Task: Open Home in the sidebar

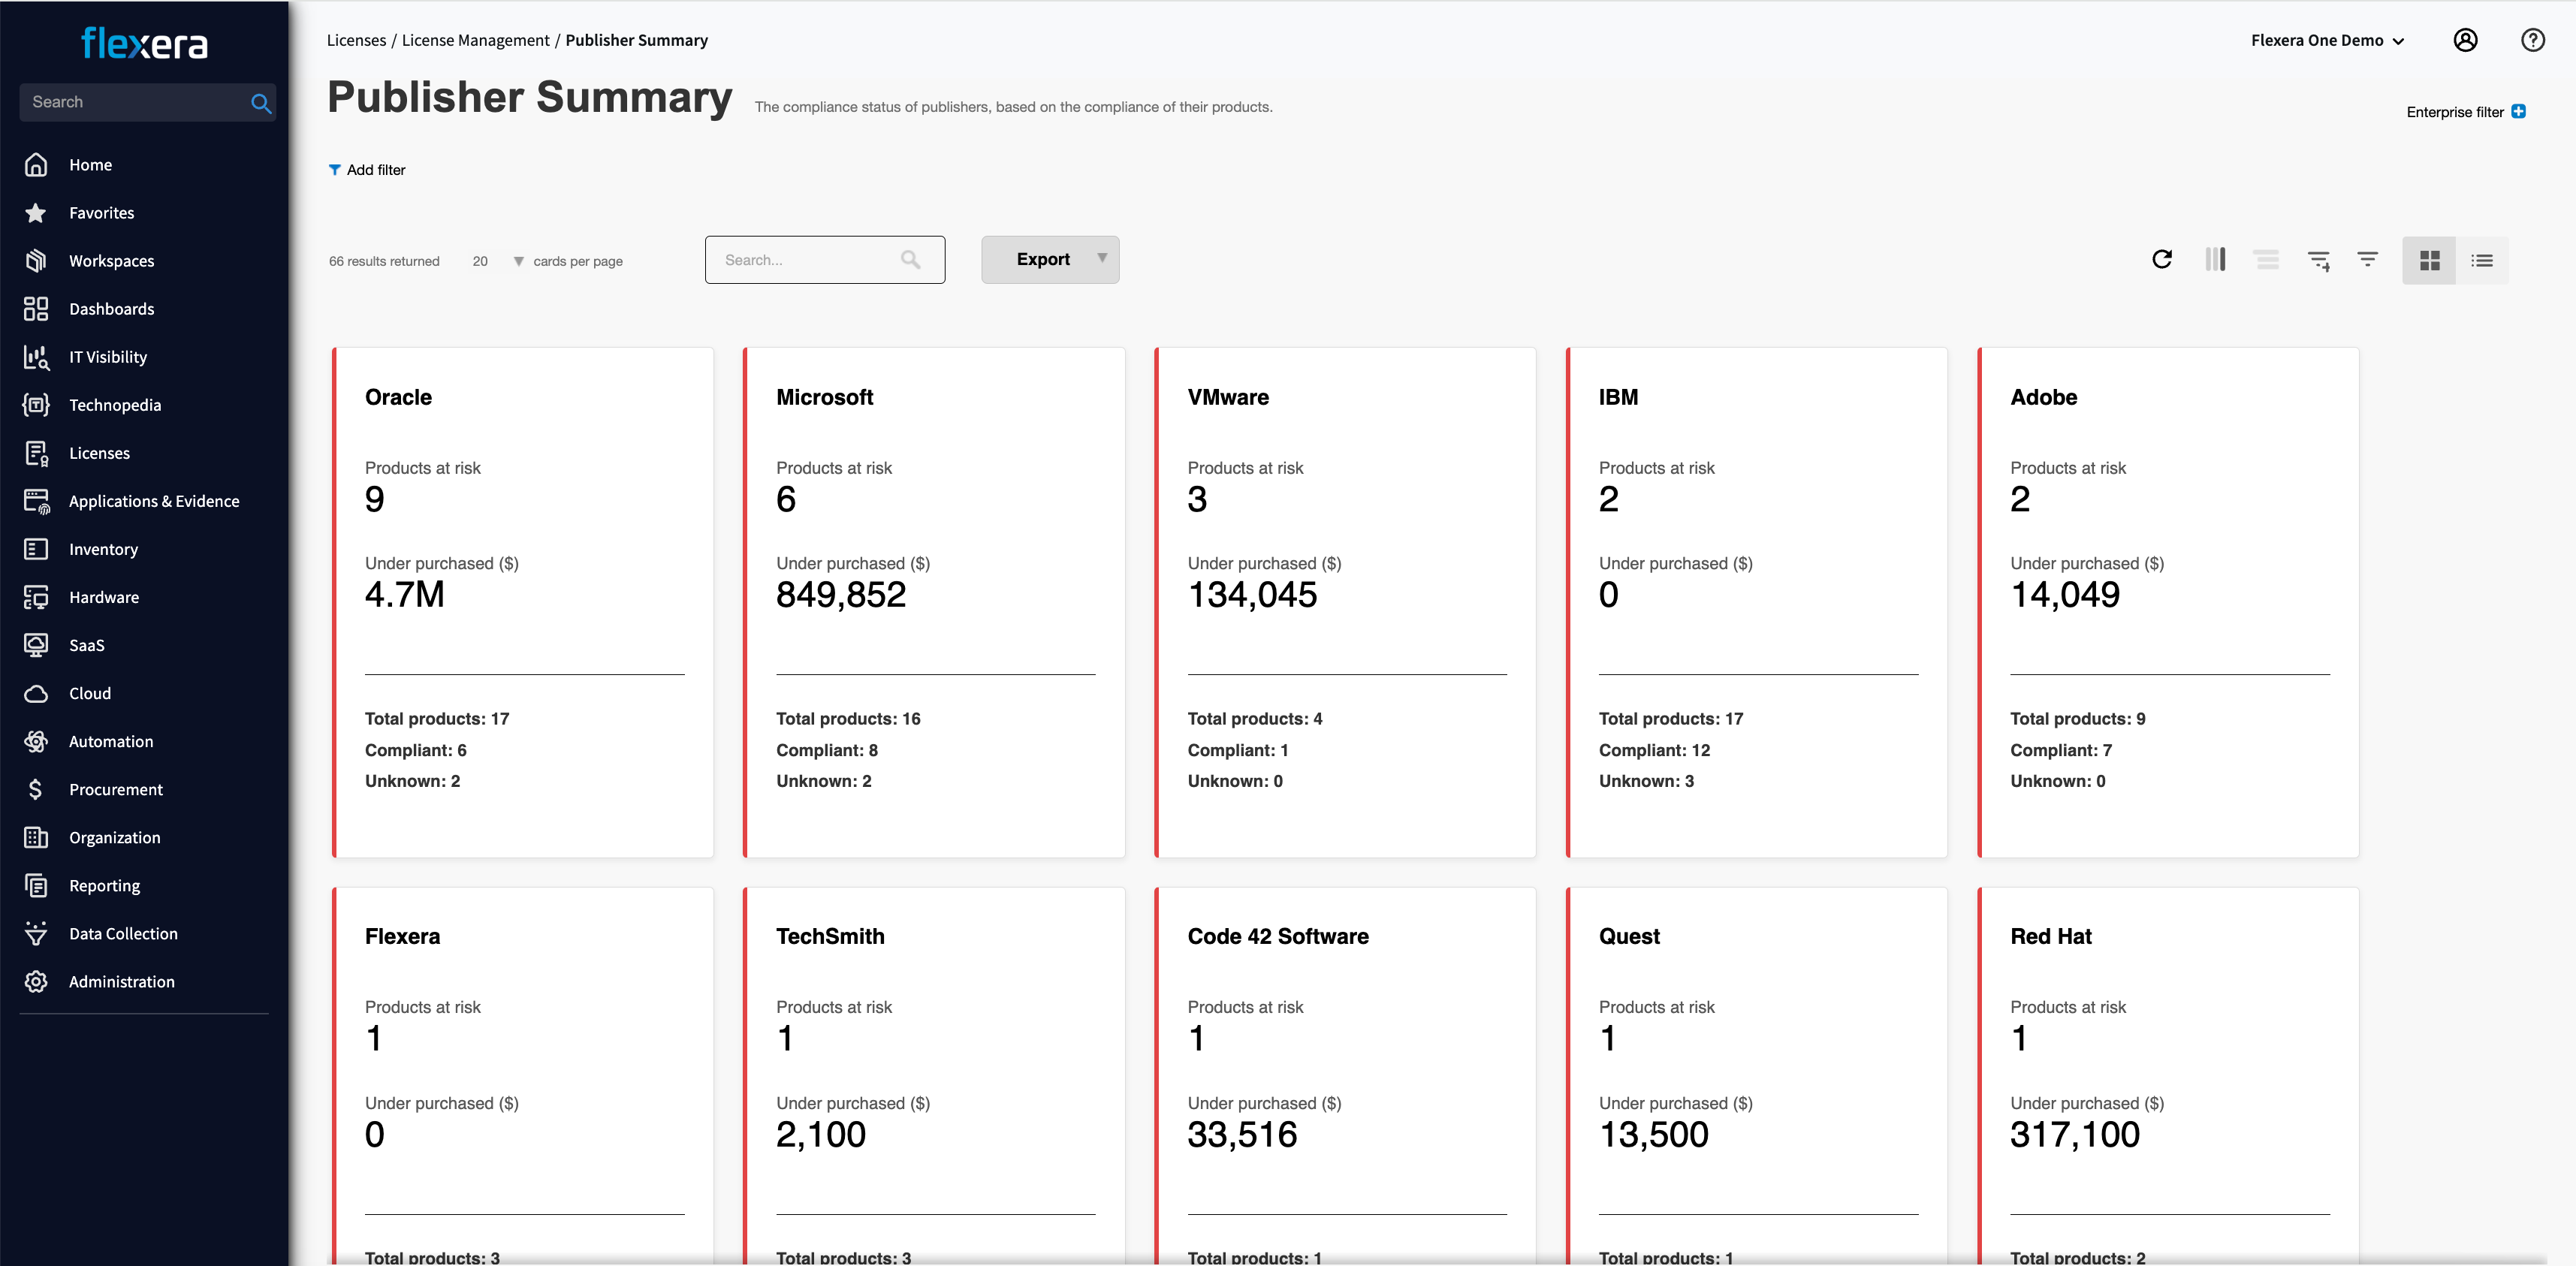Action: (90, 165)
